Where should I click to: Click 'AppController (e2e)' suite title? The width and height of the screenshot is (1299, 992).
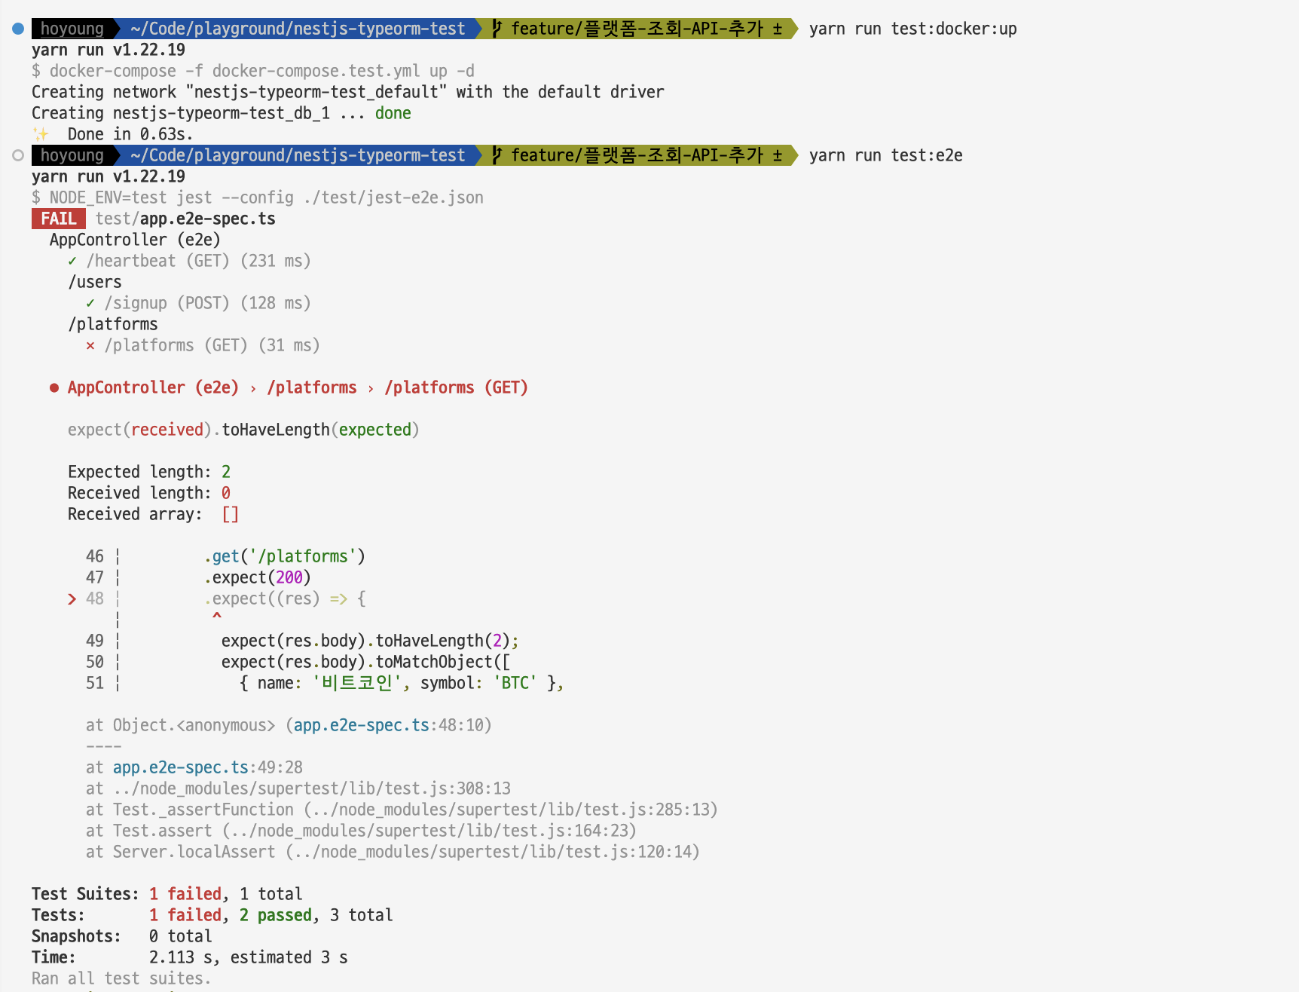tap(135, 240)
